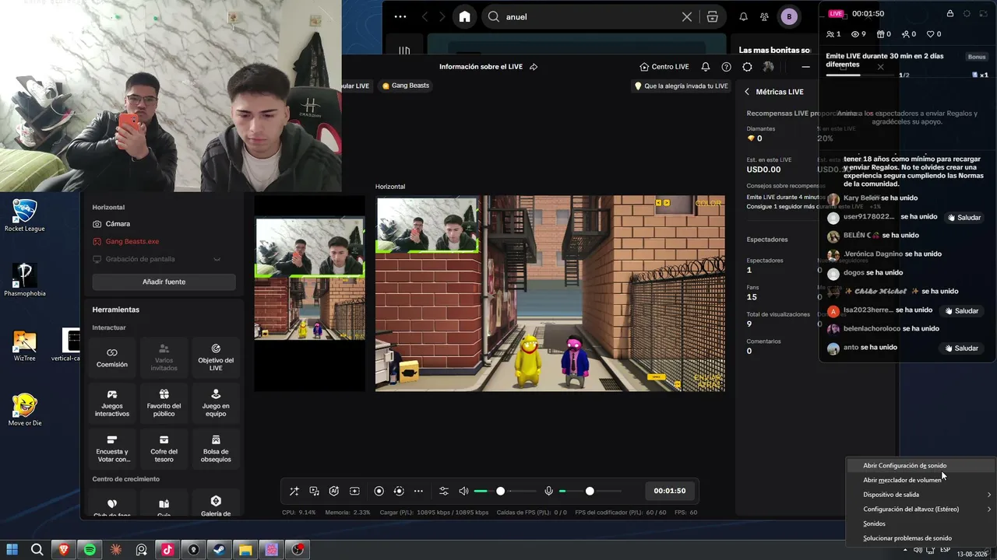Click the Que la alegría invada tu LIVE tip
The width and height of the screenshot is (997, 560).
[682, 86]
